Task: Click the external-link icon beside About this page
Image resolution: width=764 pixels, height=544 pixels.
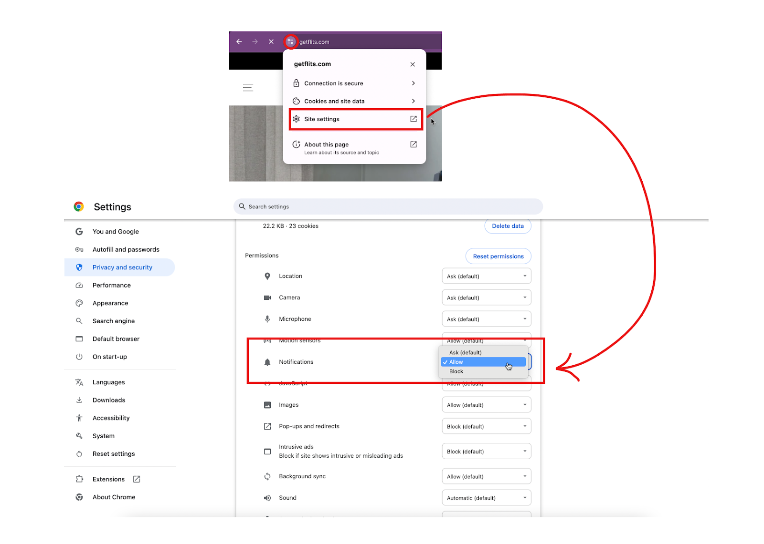Action: coord(414,144)
